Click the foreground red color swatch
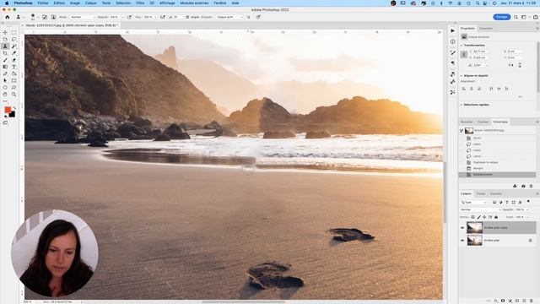Screen dimensions: 540x304 [8, 110]
